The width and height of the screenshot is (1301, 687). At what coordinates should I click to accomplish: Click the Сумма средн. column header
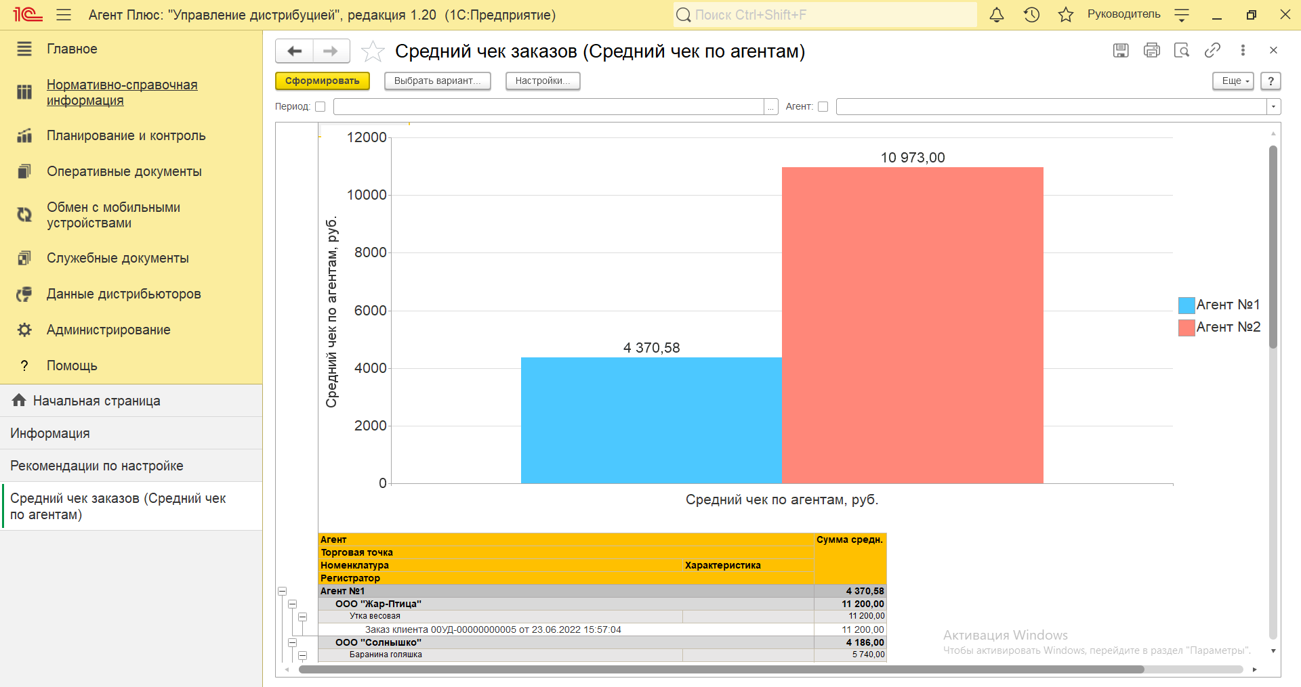click(x=850, y=539)
